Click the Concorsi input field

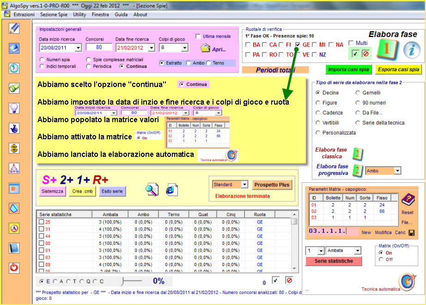(99, 47)
